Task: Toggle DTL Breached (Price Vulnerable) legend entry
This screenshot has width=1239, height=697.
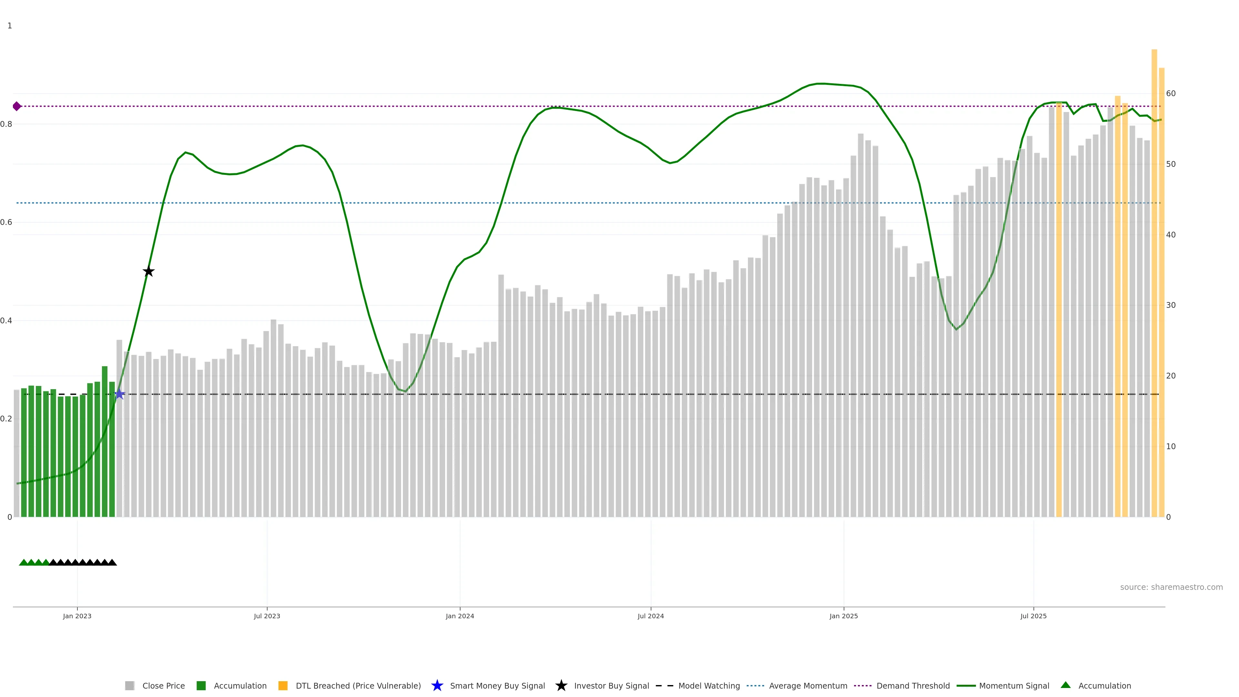Action: tap(358, 685)
